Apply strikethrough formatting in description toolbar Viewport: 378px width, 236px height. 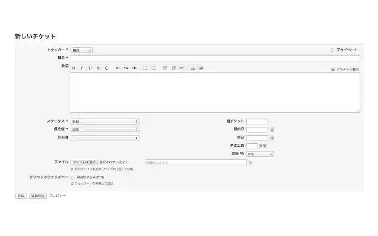tap(99, 68)
